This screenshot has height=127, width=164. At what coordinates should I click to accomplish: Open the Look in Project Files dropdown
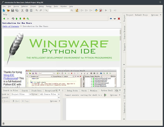click(x=21, y=94)
